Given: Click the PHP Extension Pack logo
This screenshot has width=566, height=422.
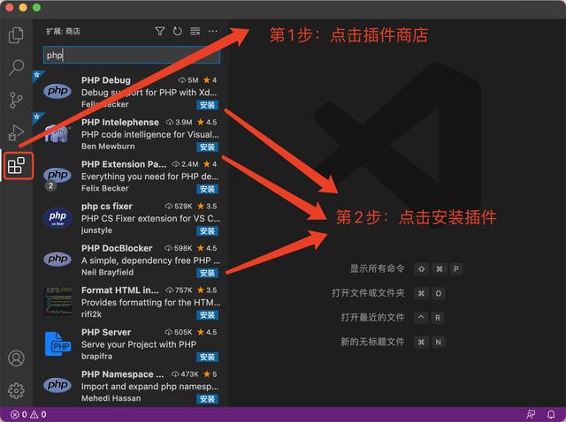Looking at the screenshot, I should point(57,175).
